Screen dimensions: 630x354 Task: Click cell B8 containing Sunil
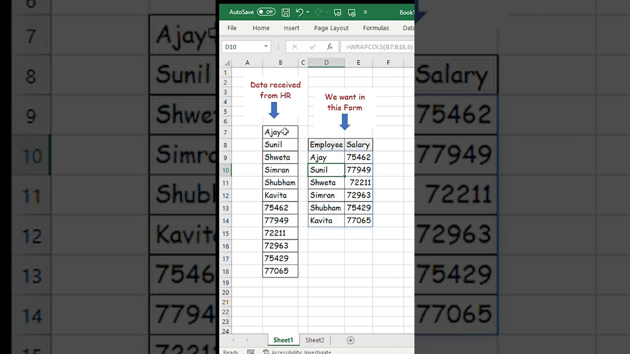tap(280, 145)
